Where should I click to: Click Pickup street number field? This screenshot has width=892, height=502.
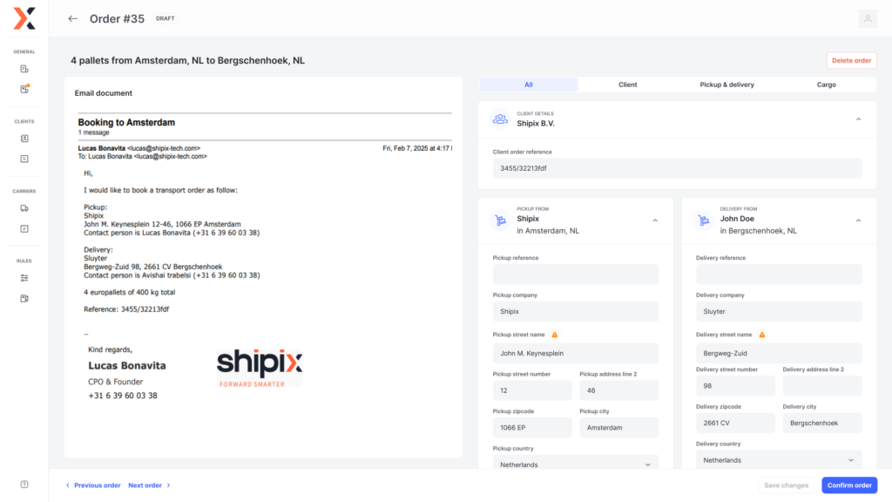pos(532,390)
